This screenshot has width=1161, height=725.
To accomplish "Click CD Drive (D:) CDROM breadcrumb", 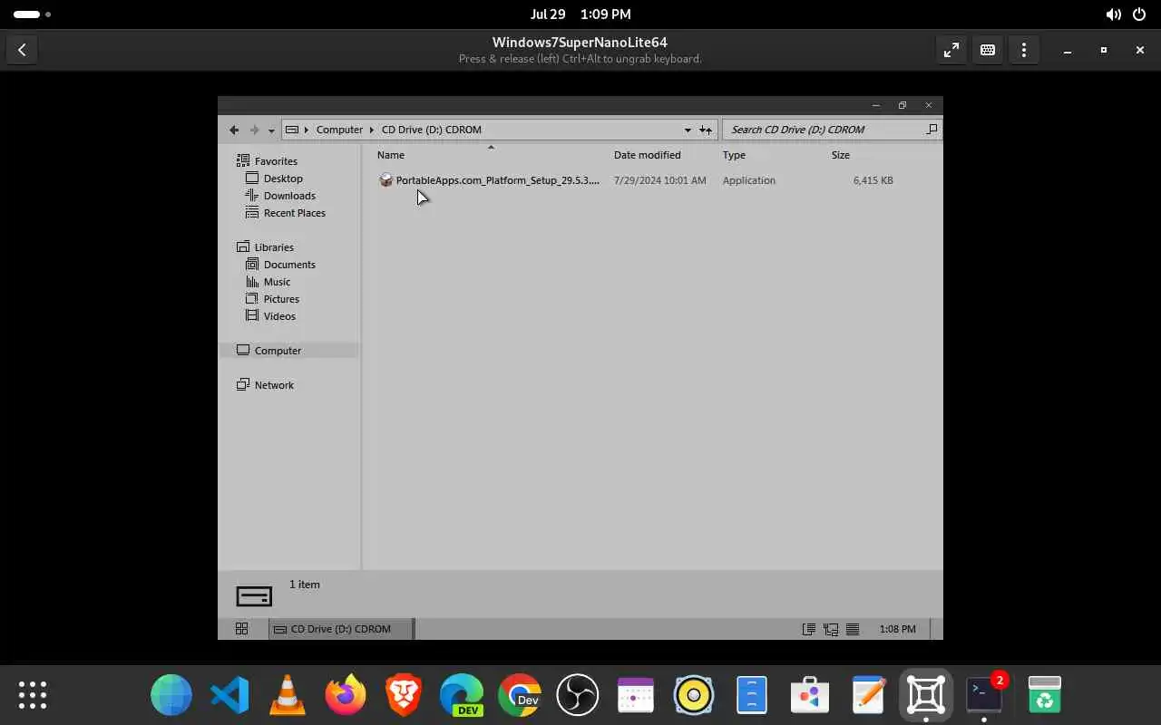I will coord(431,130).
